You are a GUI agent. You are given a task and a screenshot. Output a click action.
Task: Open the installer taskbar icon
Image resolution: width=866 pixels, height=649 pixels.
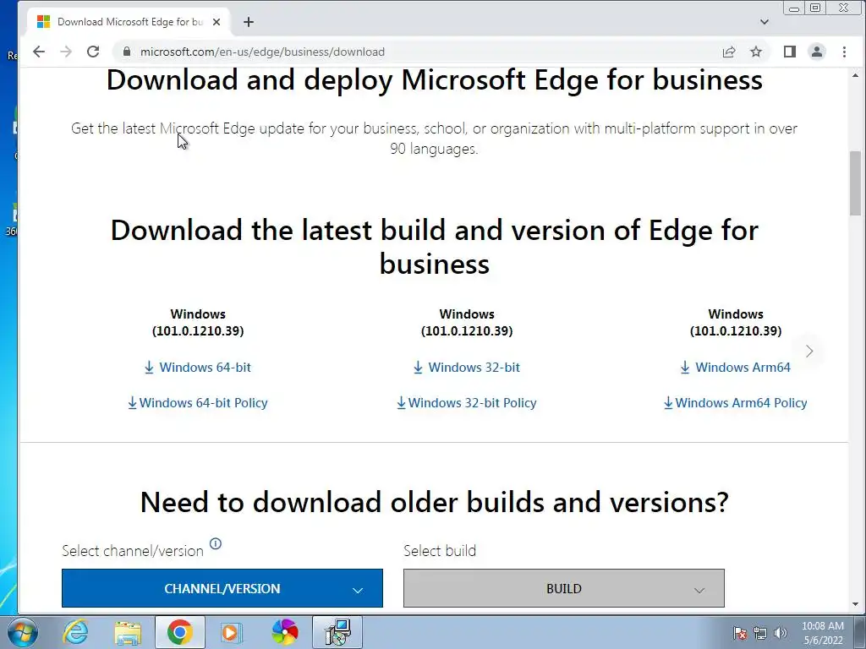[x=337, y=632]
